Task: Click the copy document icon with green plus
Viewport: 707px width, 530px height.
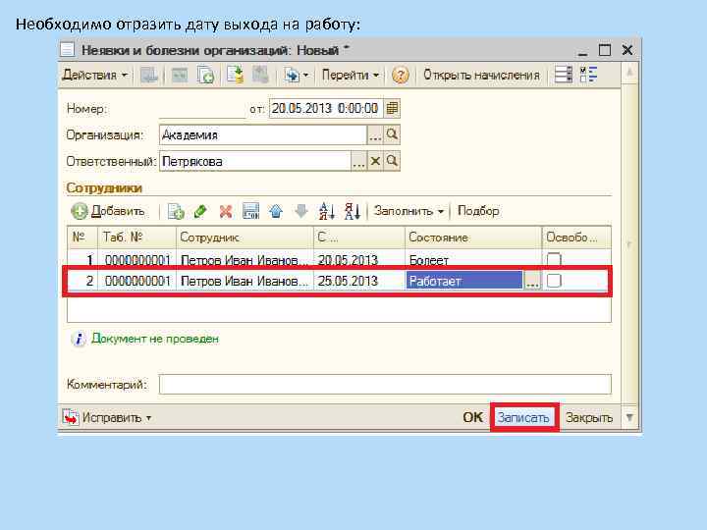Action: (205, 75)
